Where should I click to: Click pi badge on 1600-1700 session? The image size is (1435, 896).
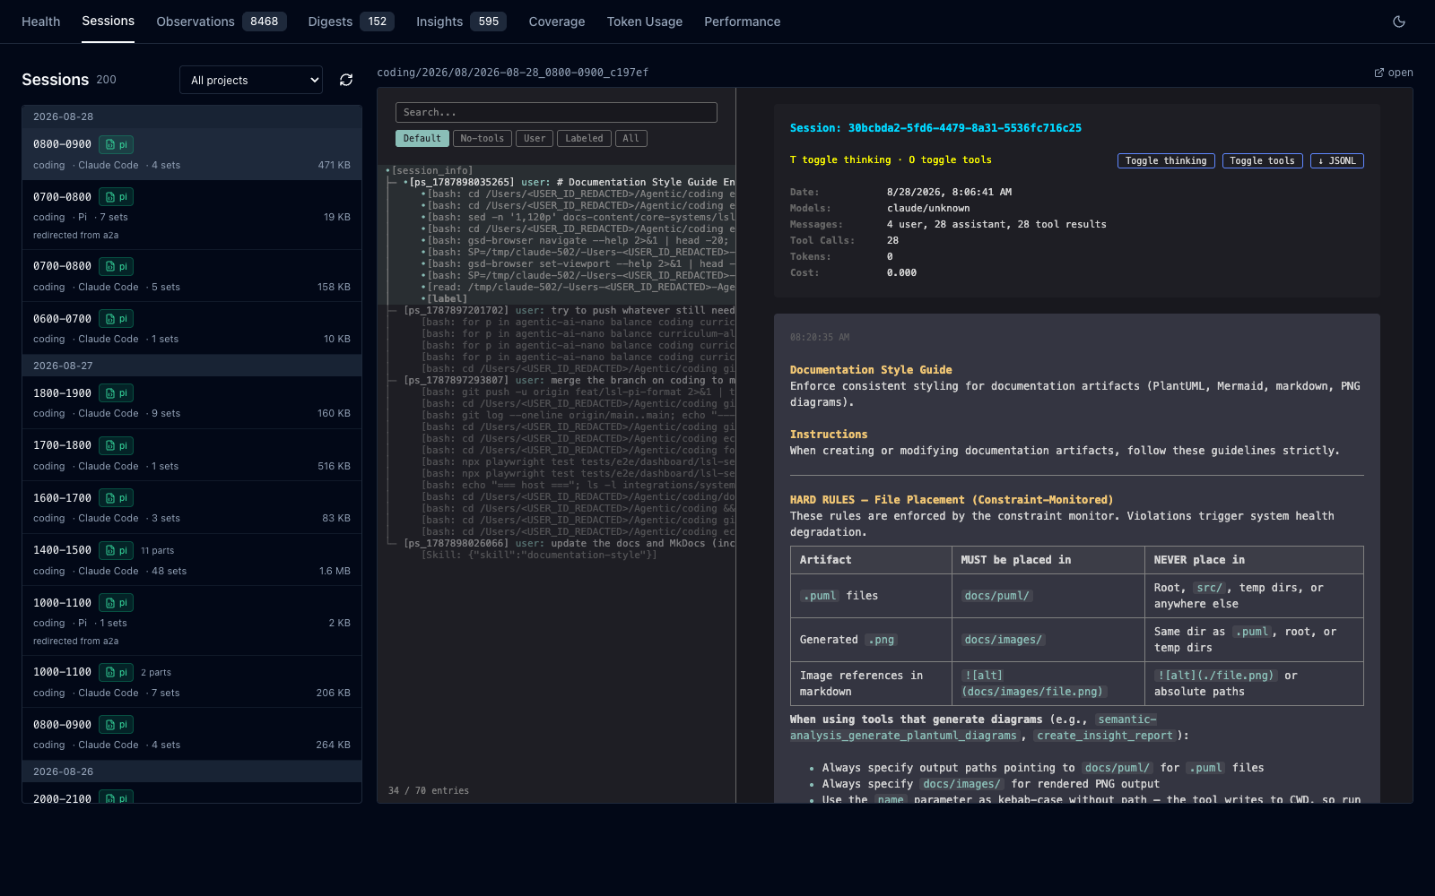pos(117,498)
